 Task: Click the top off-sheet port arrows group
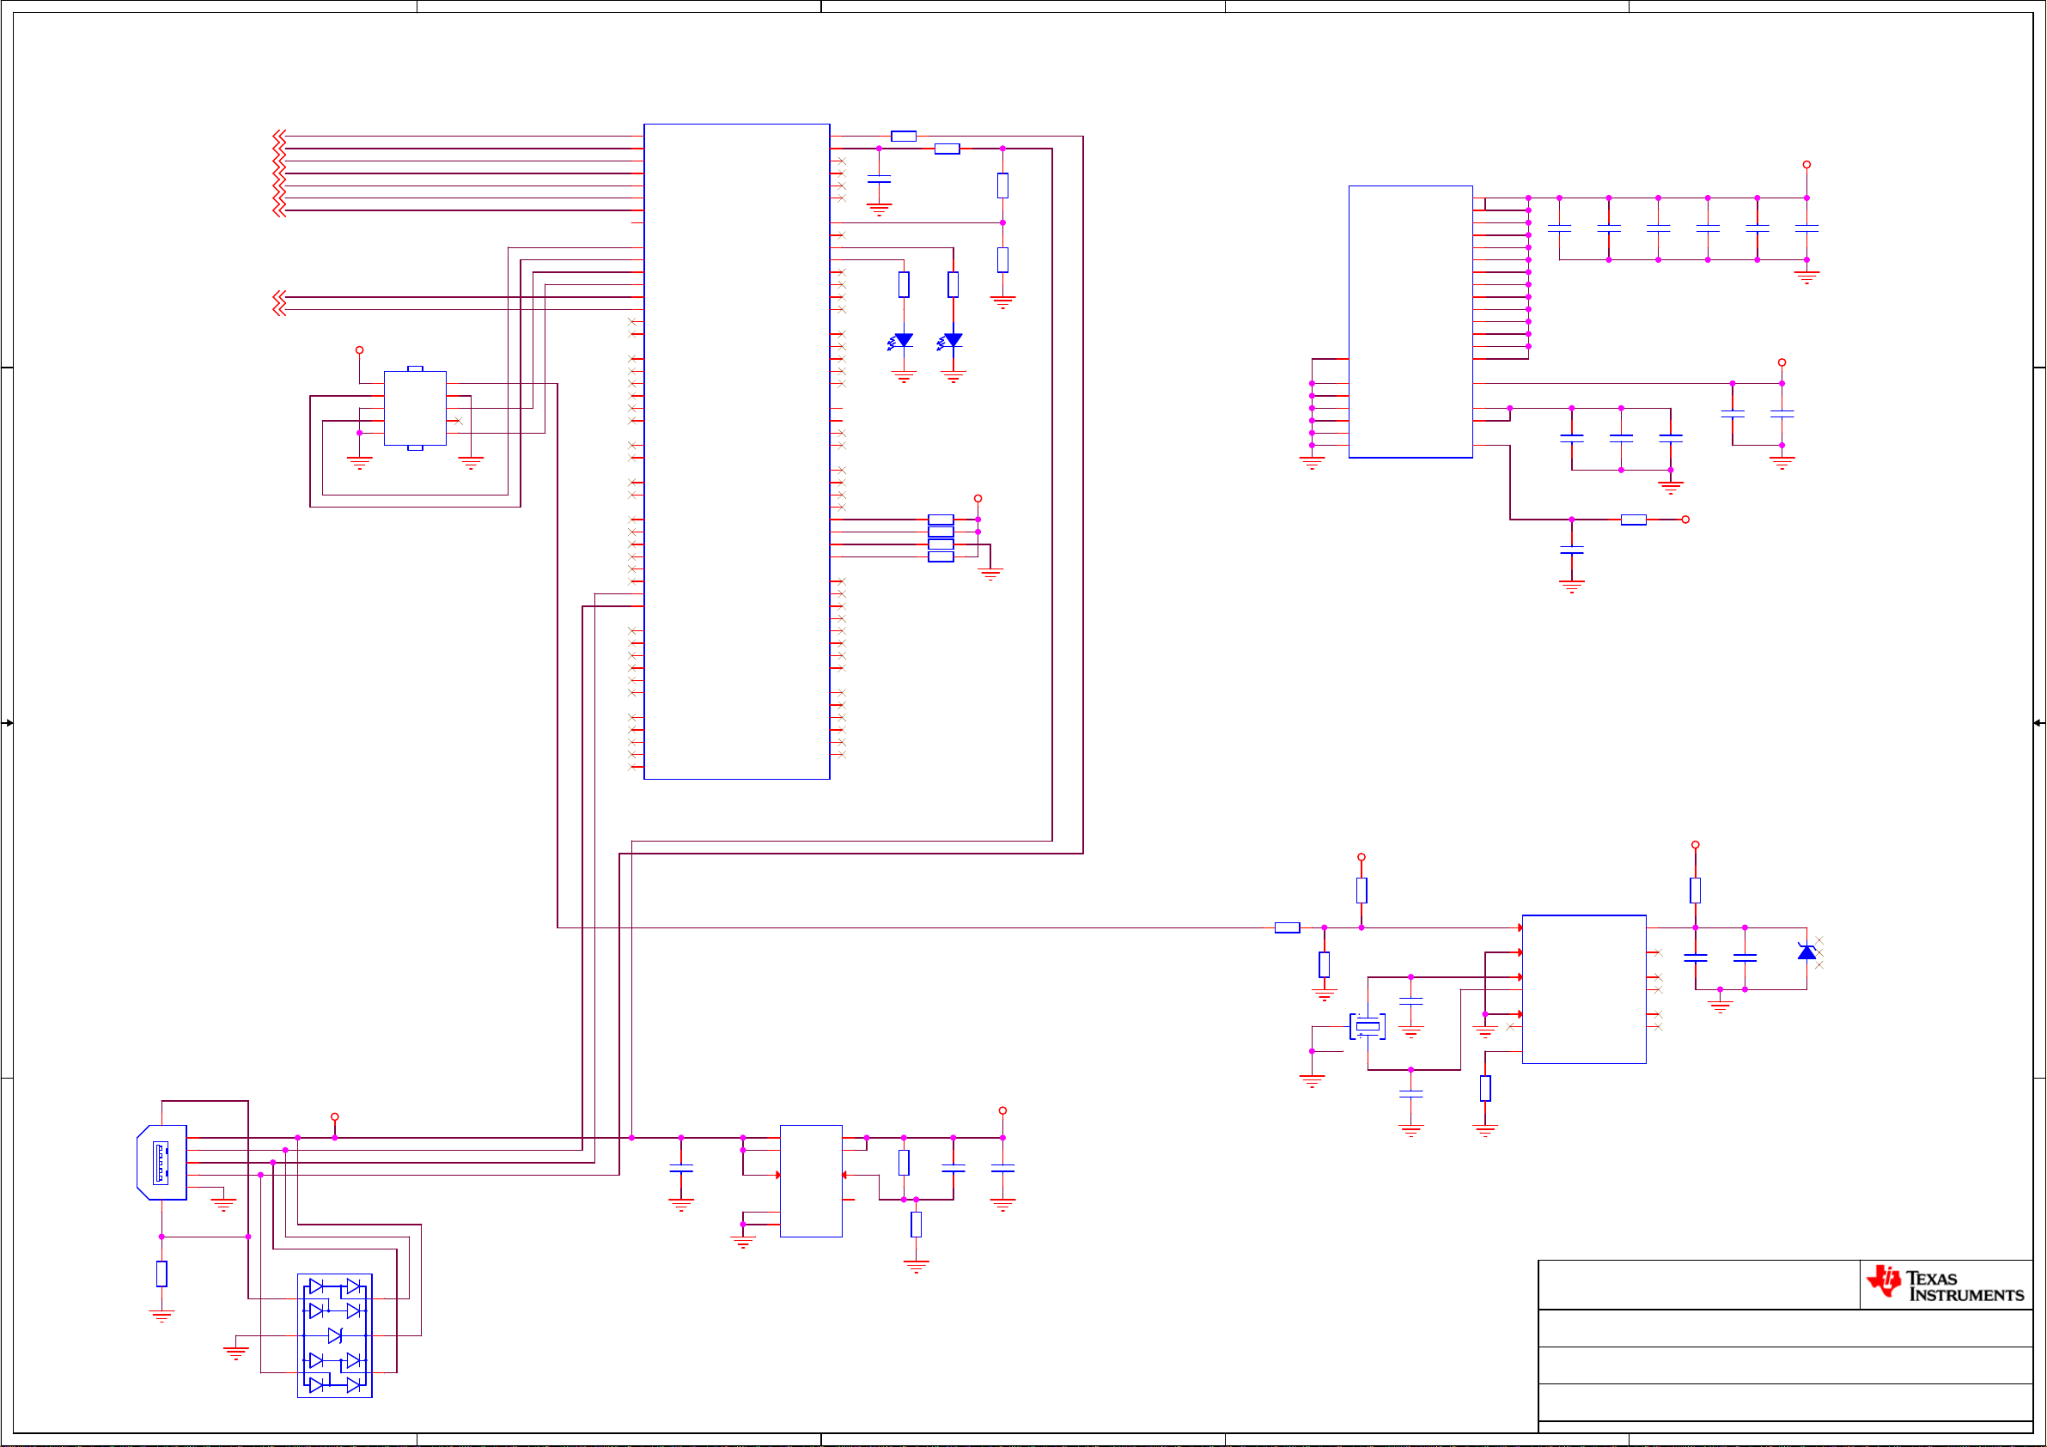pos(279,173)
